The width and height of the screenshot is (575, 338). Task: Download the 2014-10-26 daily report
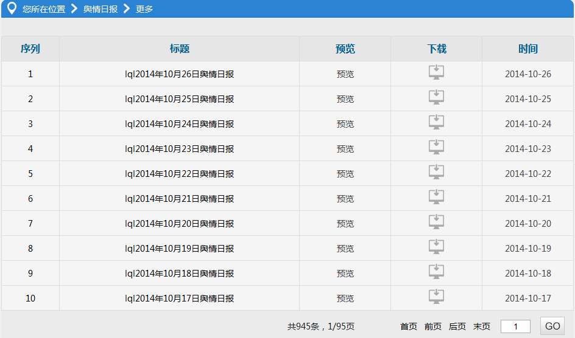tap(436, 72)
